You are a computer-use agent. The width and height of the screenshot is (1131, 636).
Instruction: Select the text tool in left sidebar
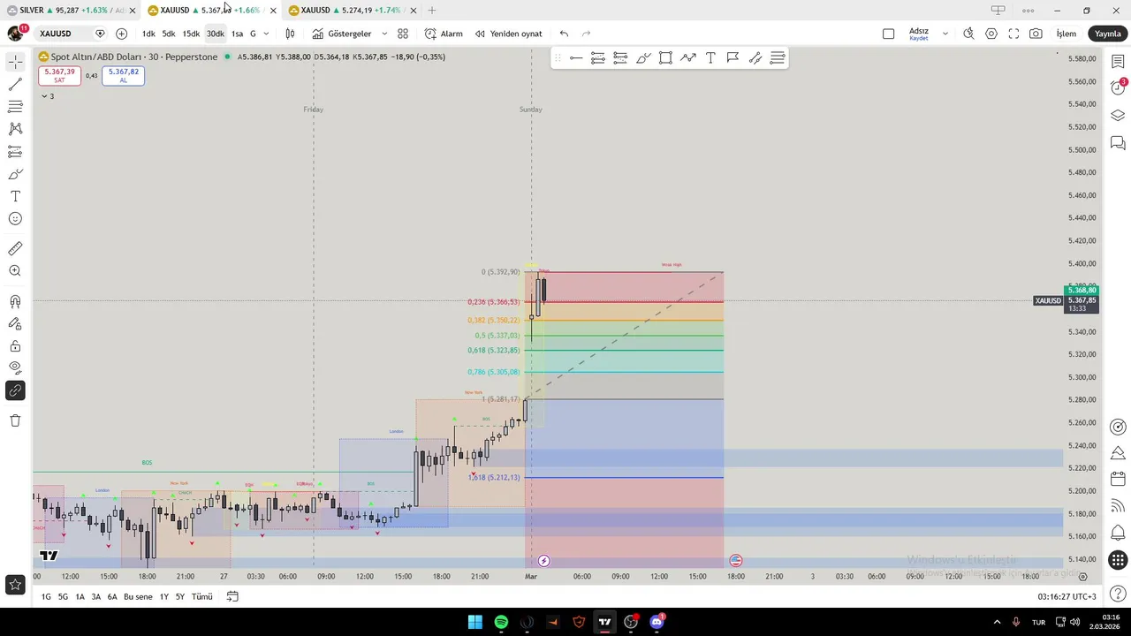15,196
